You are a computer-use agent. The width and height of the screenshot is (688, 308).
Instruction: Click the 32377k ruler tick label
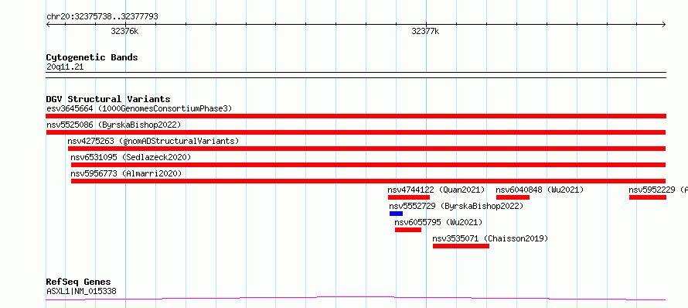425,31
